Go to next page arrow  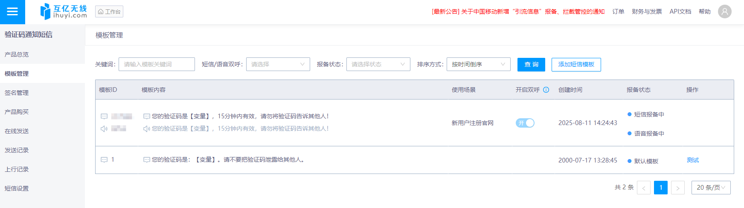[x=677, y=188]
